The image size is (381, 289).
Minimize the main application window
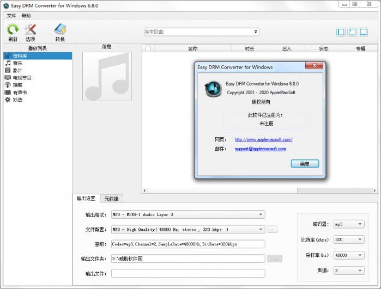[344, 4]
